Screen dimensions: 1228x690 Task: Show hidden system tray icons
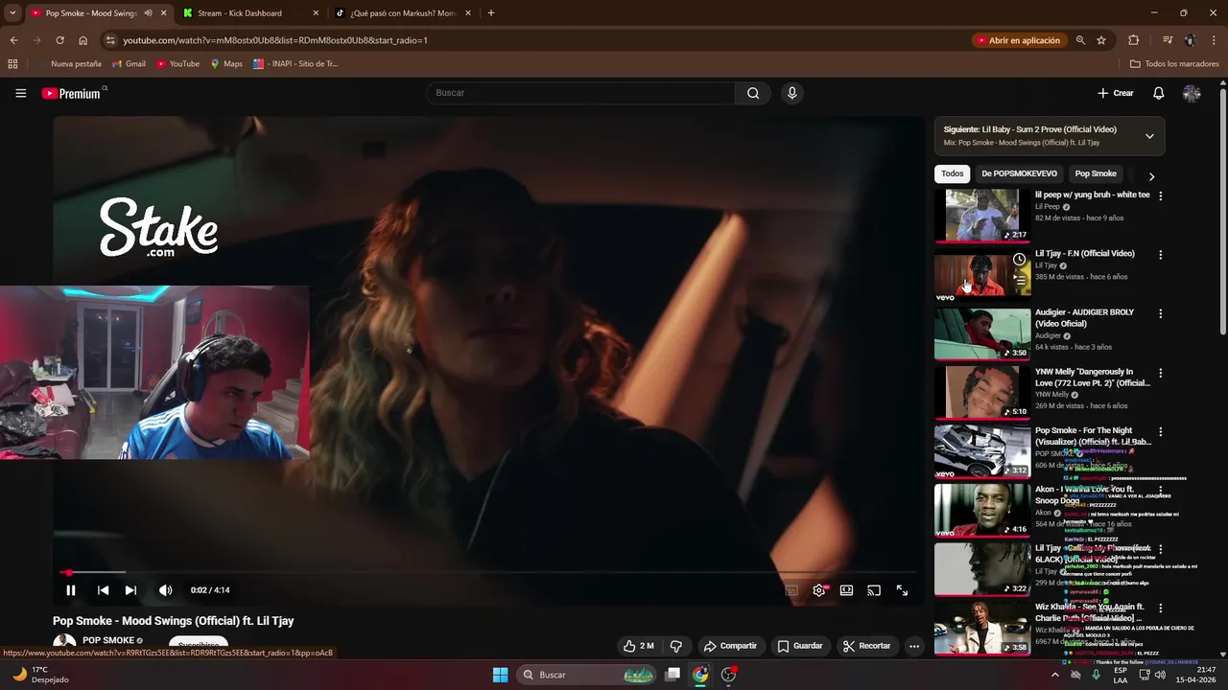click(1054, 675)
